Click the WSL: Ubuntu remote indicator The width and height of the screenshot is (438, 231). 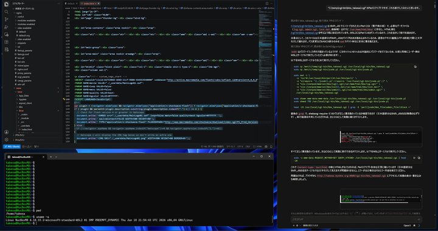point(12,147)
